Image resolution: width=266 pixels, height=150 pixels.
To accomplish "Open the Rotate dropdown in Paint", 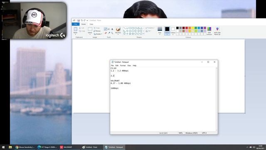I will [98, 34].
